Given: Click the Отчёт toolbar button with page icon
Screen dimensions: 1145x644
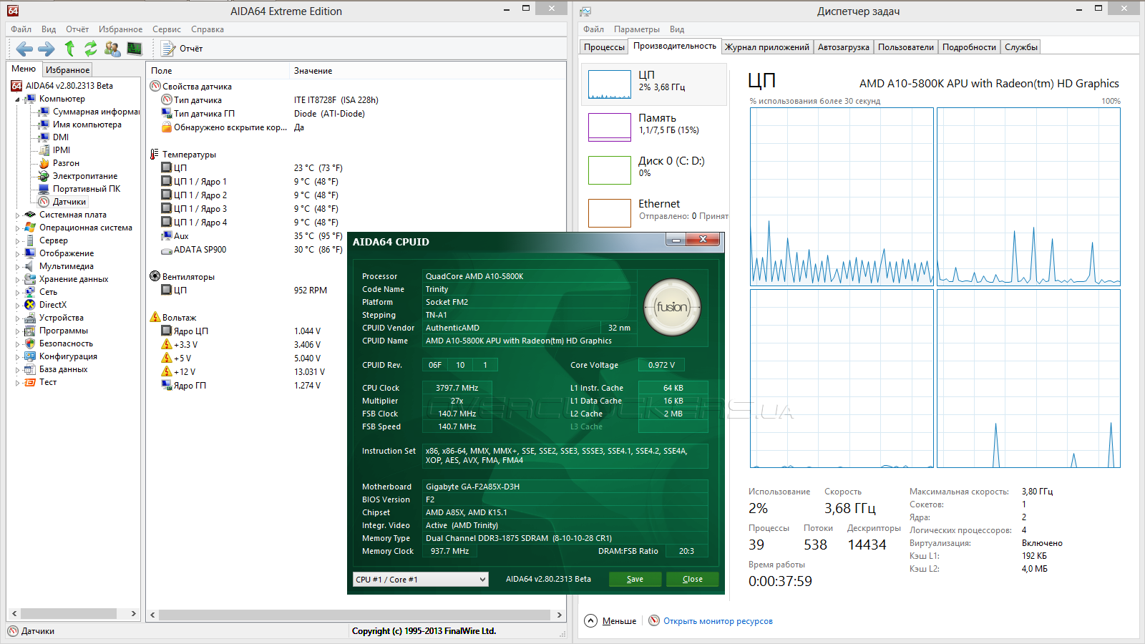Looking at the screenshot, I should coord(182,49).
